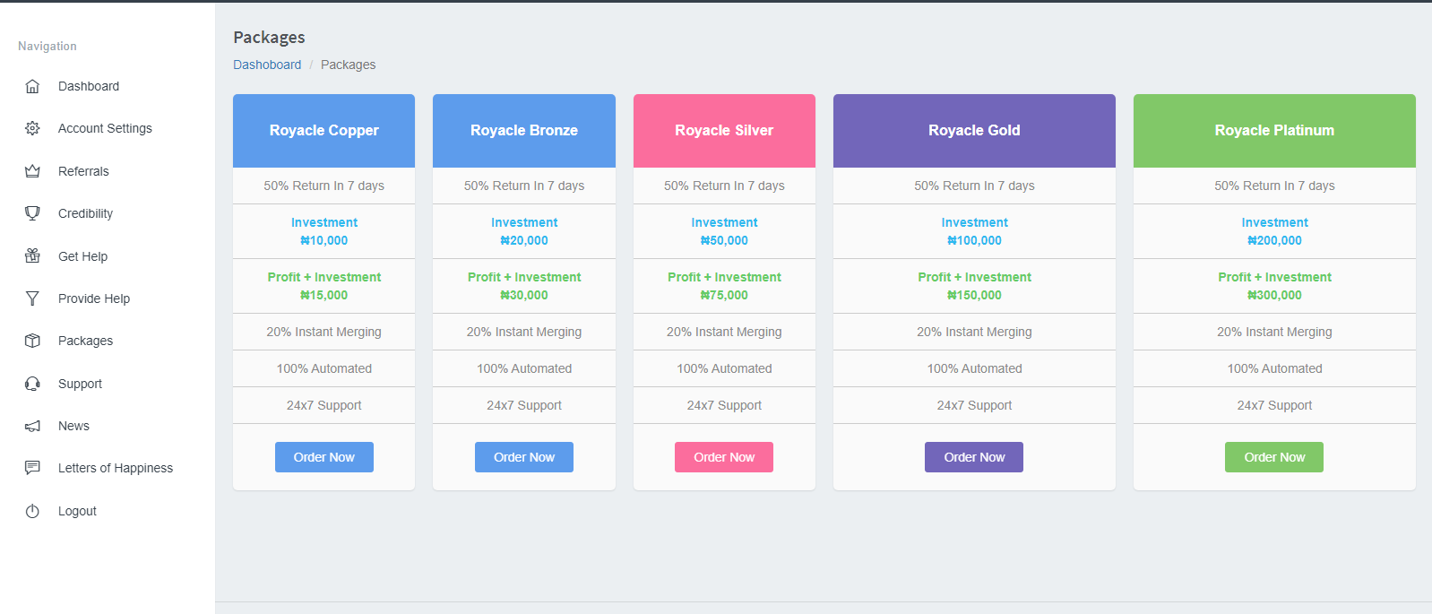The width and height of the screenshot is (1432, 614).
Task: Go to Dashoboard breadcrumb link
Action: pos(267,65)
